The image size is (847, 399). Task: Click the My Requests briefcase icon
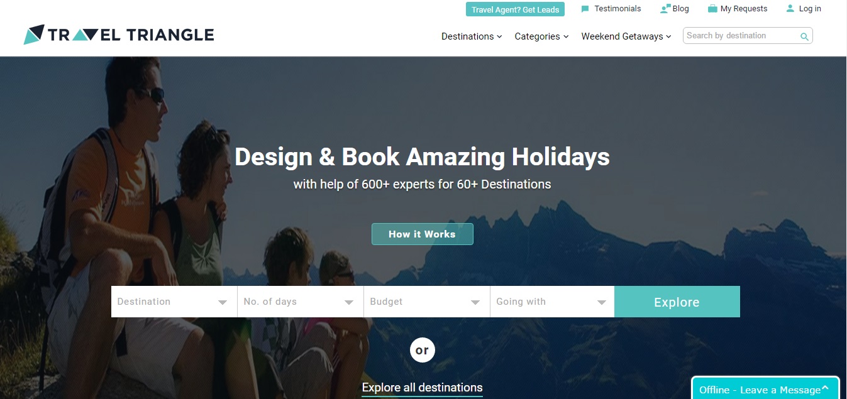[712, 9]
